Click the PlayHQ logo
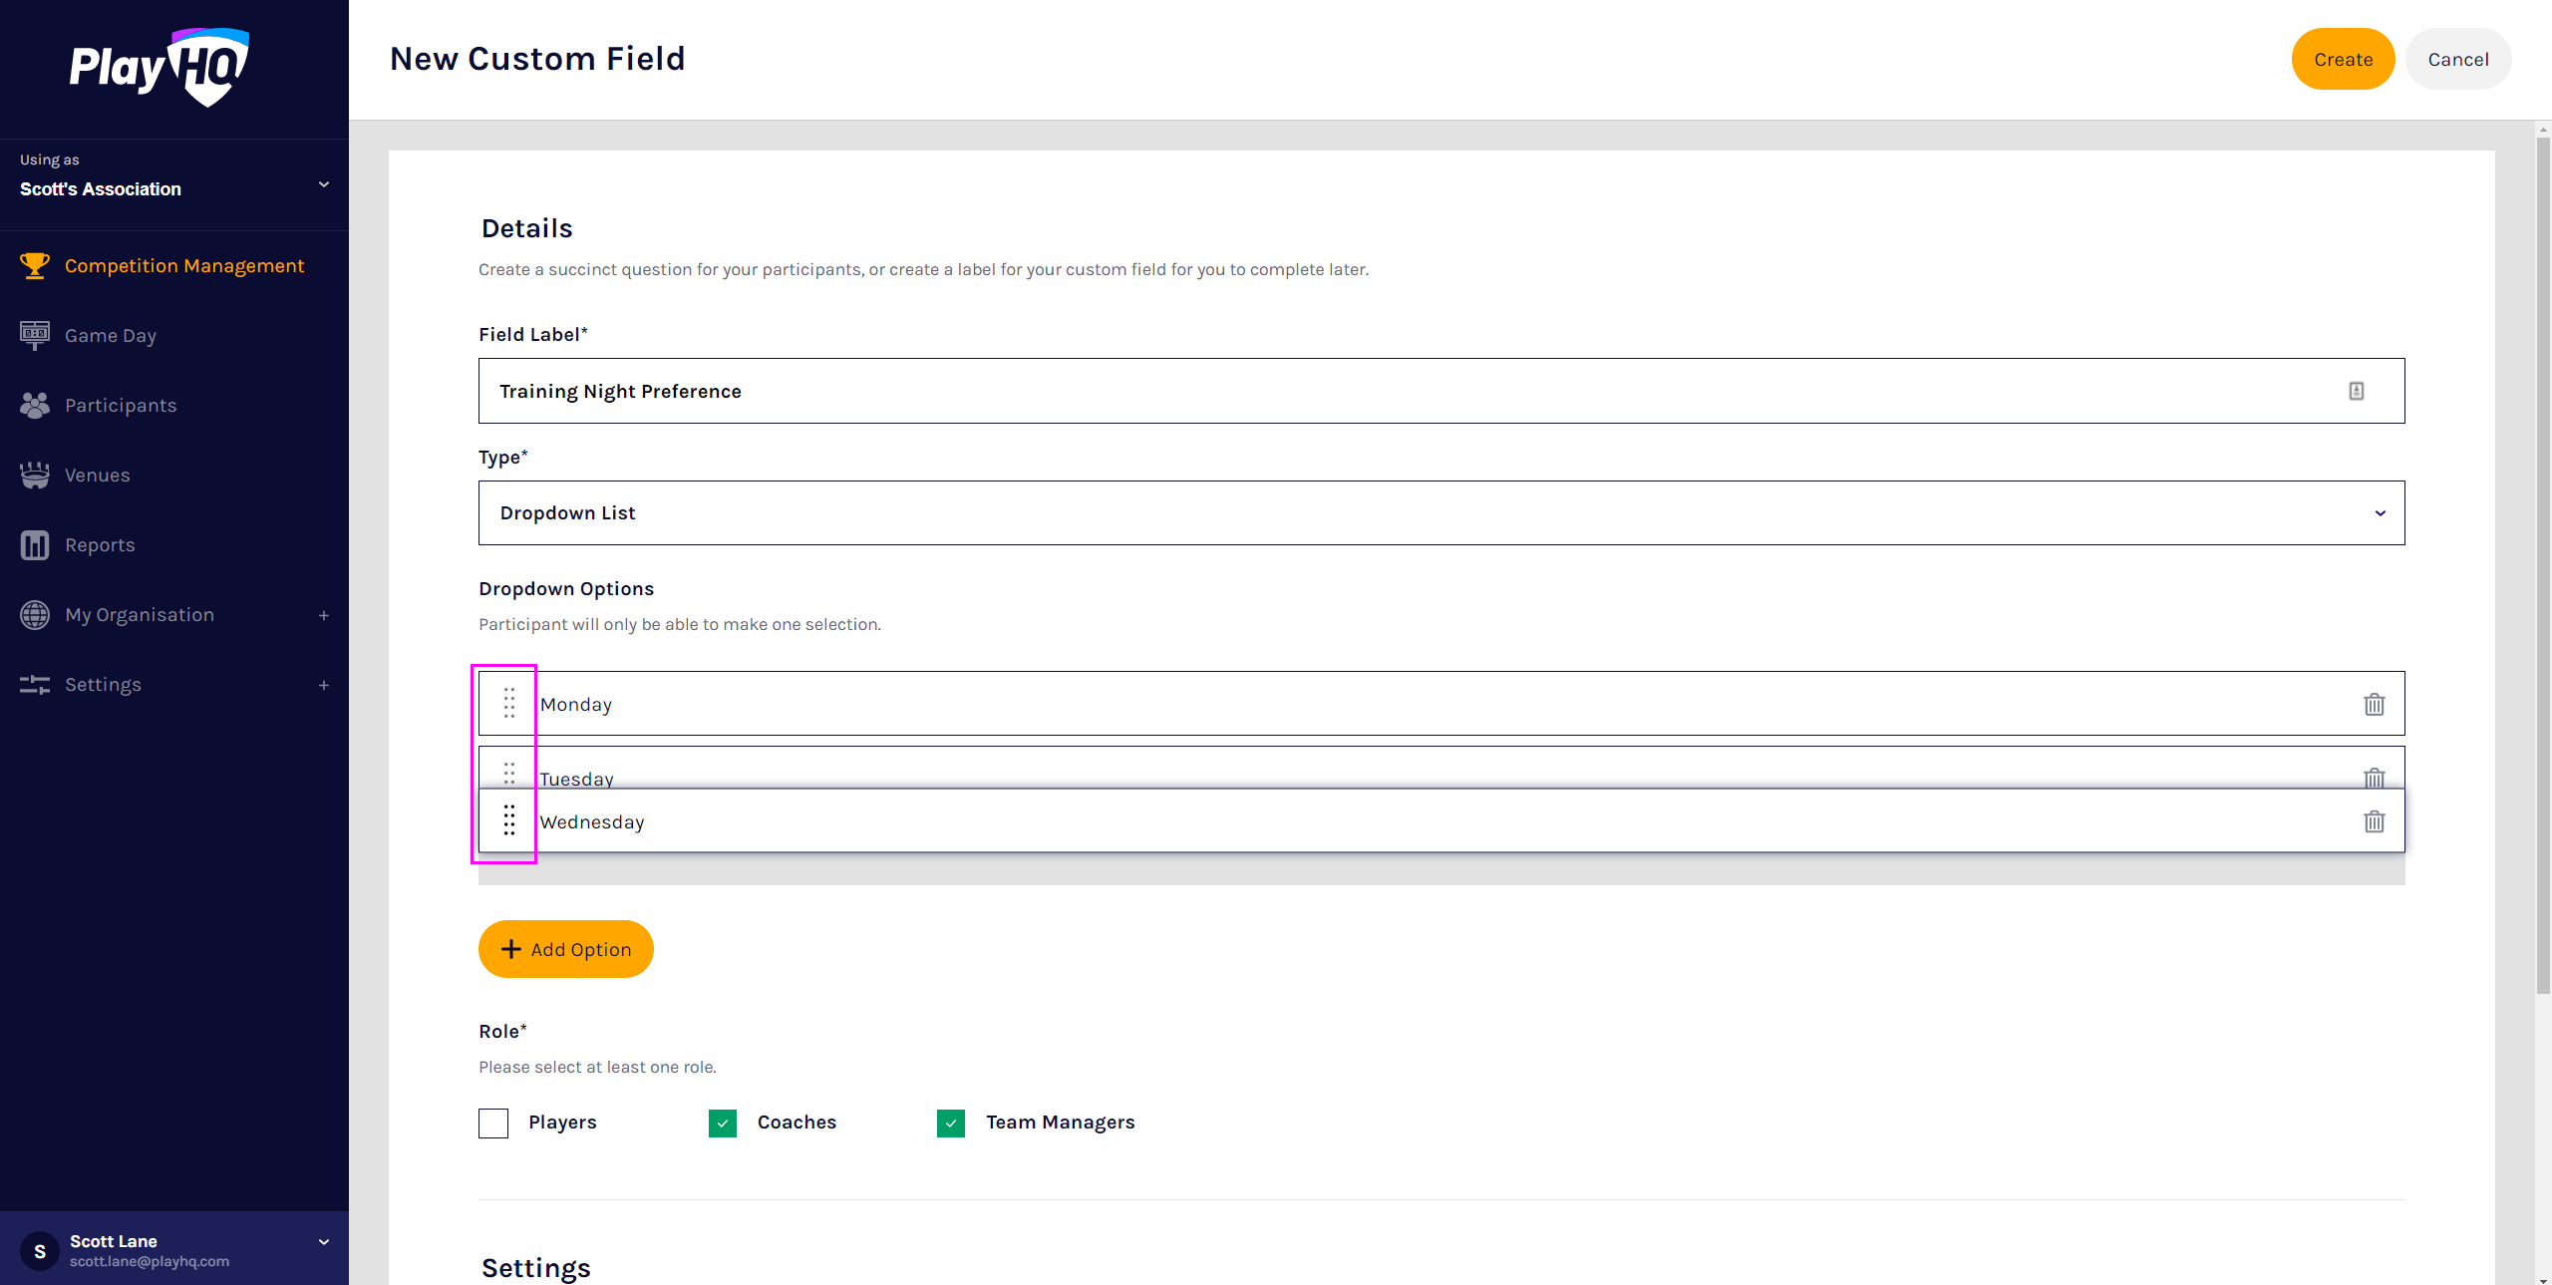Screen dimensions: 2552x1285 [x=159, y=67]
